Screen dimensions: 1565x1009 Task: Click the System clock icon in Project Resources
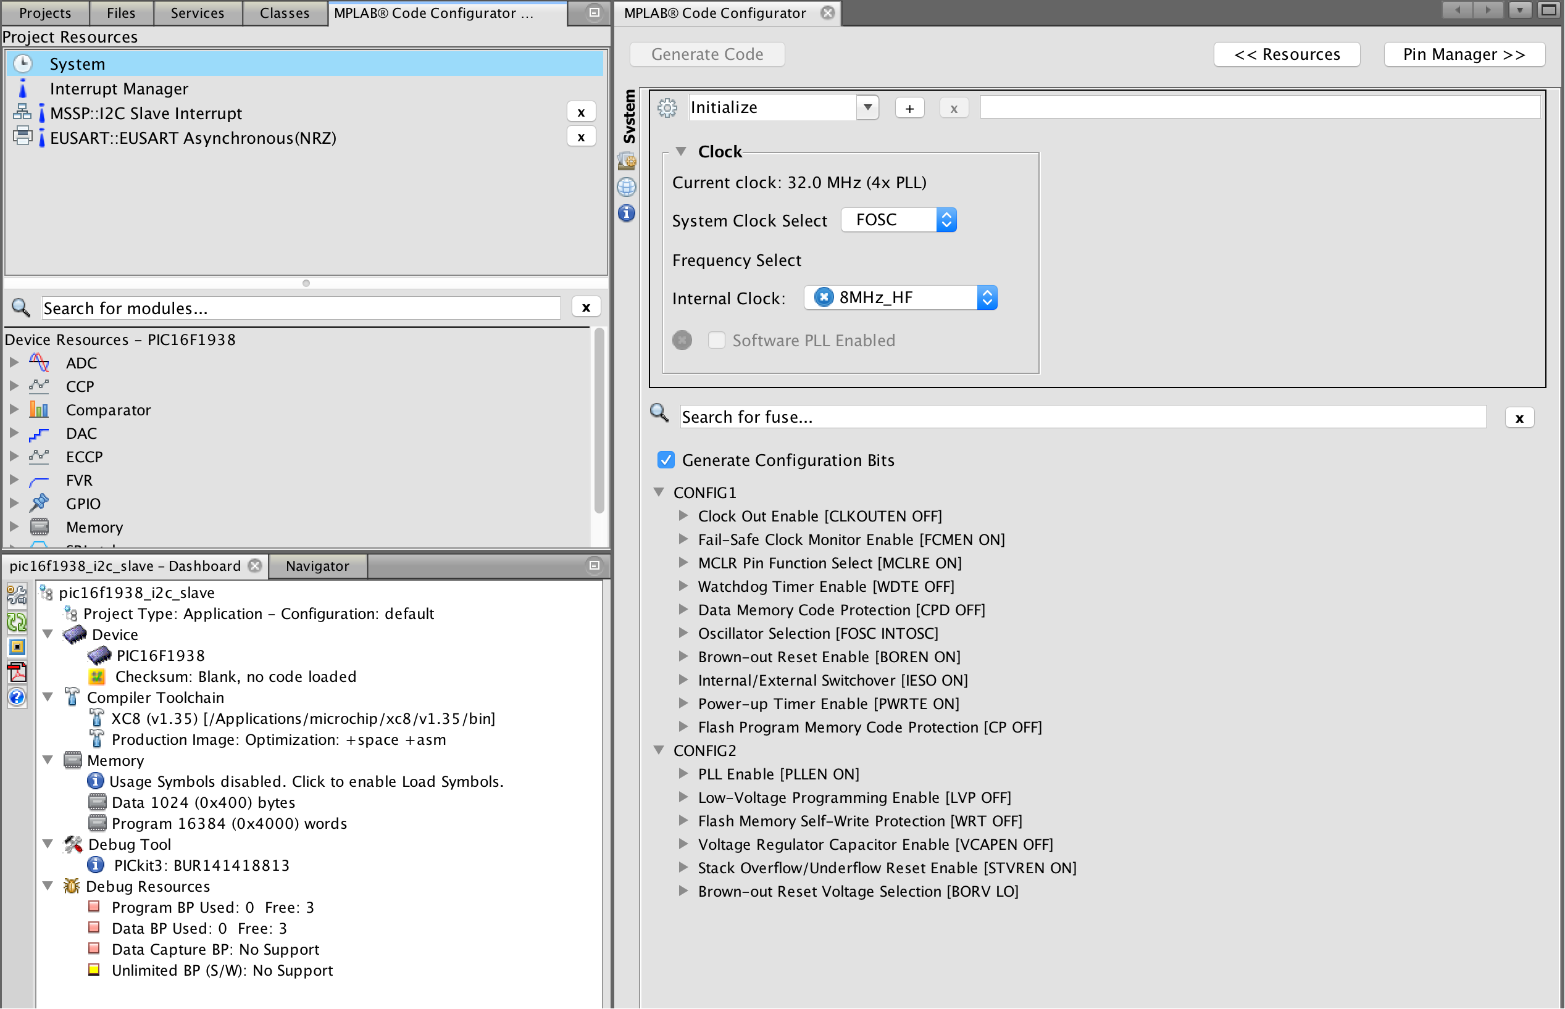click(x=23, y=64)
